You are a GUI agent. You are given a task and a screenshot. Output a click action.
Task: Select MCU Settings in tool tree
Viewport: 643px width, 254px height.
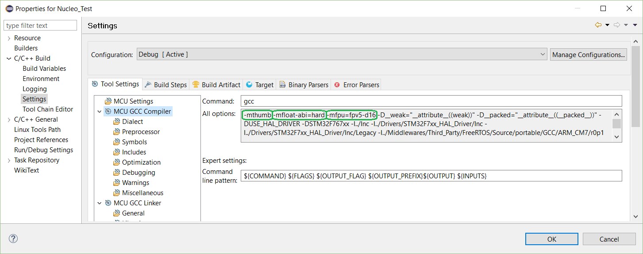click(133, 101)
